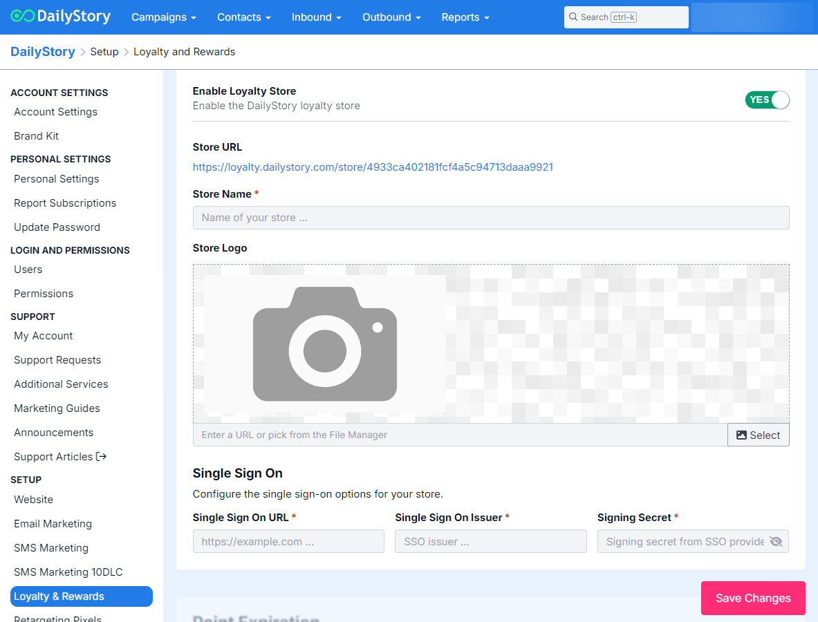
Task: Focus the Single Sign On URL field
Action: coord(288,541)
